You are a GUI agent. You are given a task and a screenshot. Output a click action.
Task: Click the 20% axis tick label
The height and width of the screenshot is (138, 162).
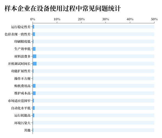tap(81, 19)
